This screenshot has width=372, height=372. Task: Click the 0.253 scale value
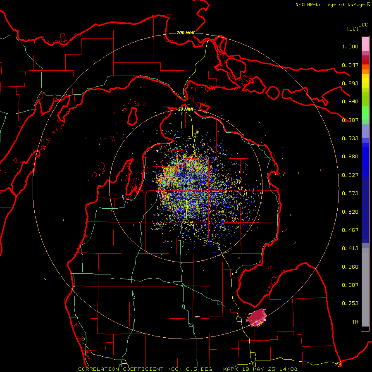coord(350,303)
